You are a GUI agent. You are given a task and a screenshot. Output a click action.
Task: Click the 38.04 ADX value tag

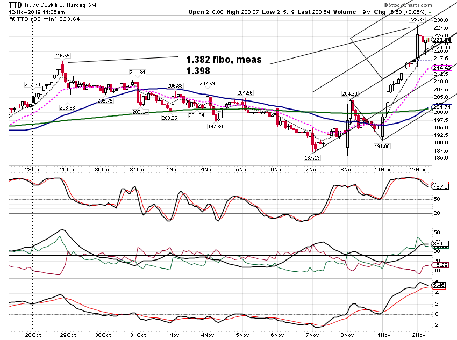click(440, 244)
